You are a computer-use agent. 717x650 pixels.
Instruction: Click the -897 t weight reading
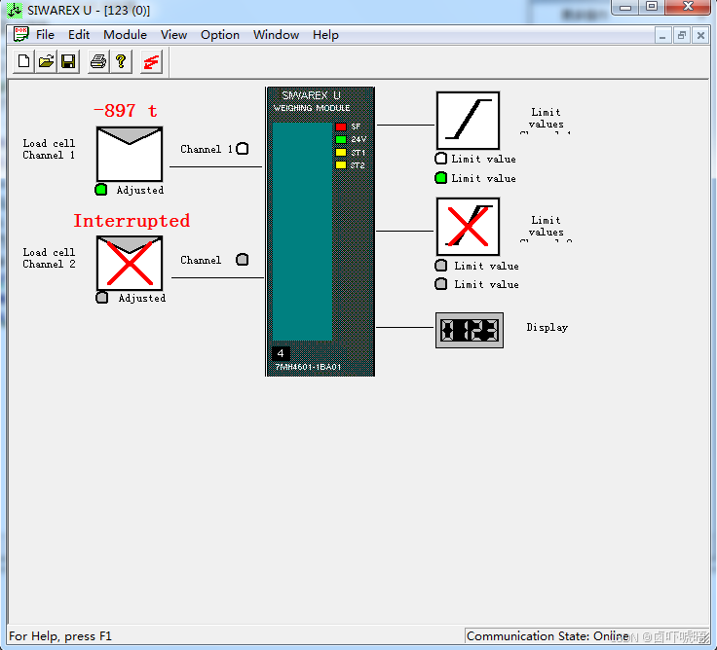(126, 111)
